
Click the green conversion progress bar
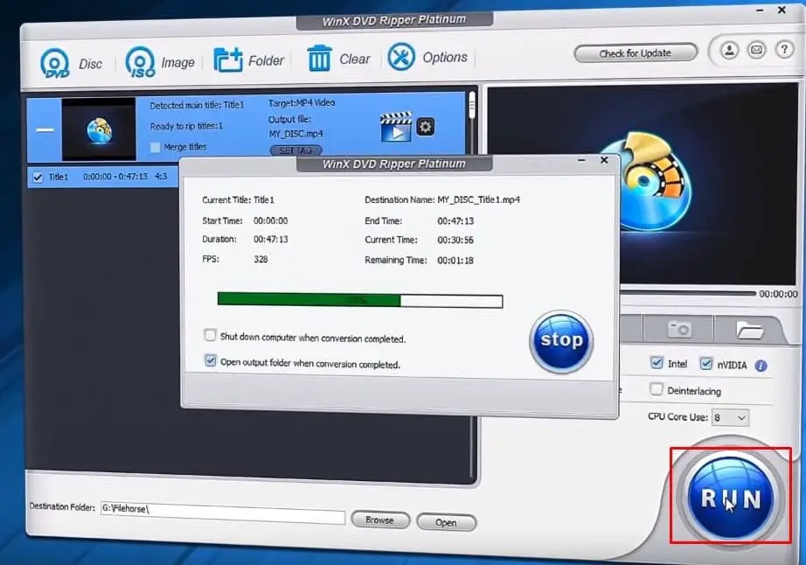(x=360, y=300)
